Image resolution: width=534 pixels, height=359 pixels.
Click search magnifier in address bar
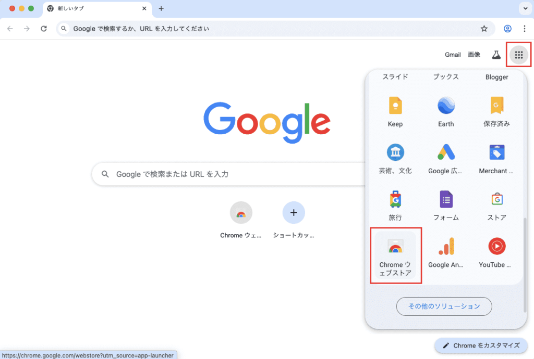(64, 29)
